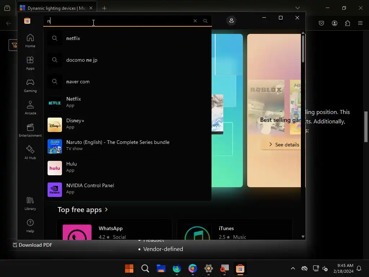Image resolution: width=369 pixels, height=277 pixels.
Task: Open browser extensions icon
Action: coord(347,23)
